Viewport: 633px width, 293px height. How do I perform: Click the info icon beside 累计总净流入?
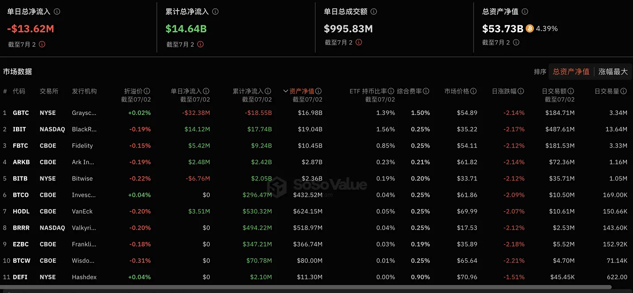click(x=216, y=12)
